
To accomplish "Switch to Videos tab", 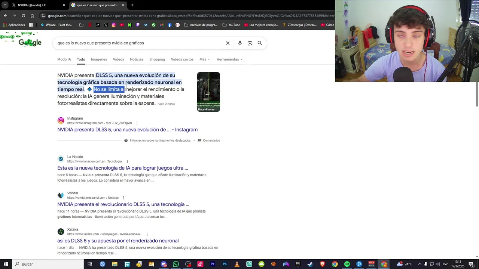I will [x=118, y=59].
